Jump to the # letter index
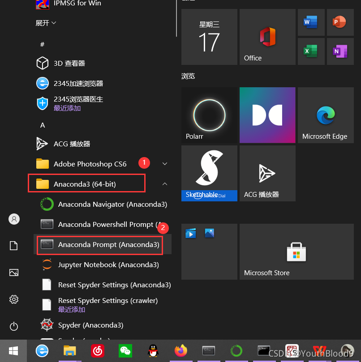The image size is (361, 362). (x=42, y=44)
